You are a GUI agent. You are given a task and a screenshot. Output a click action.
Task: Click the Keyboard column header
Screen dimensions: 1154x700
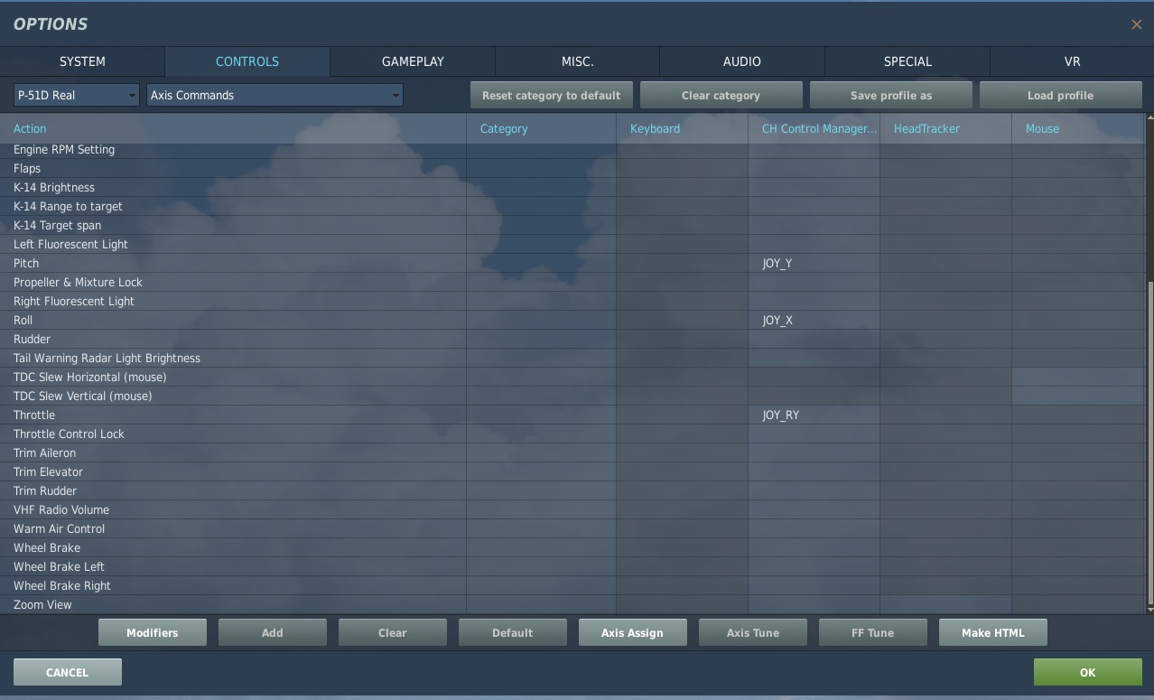point(682,128)
